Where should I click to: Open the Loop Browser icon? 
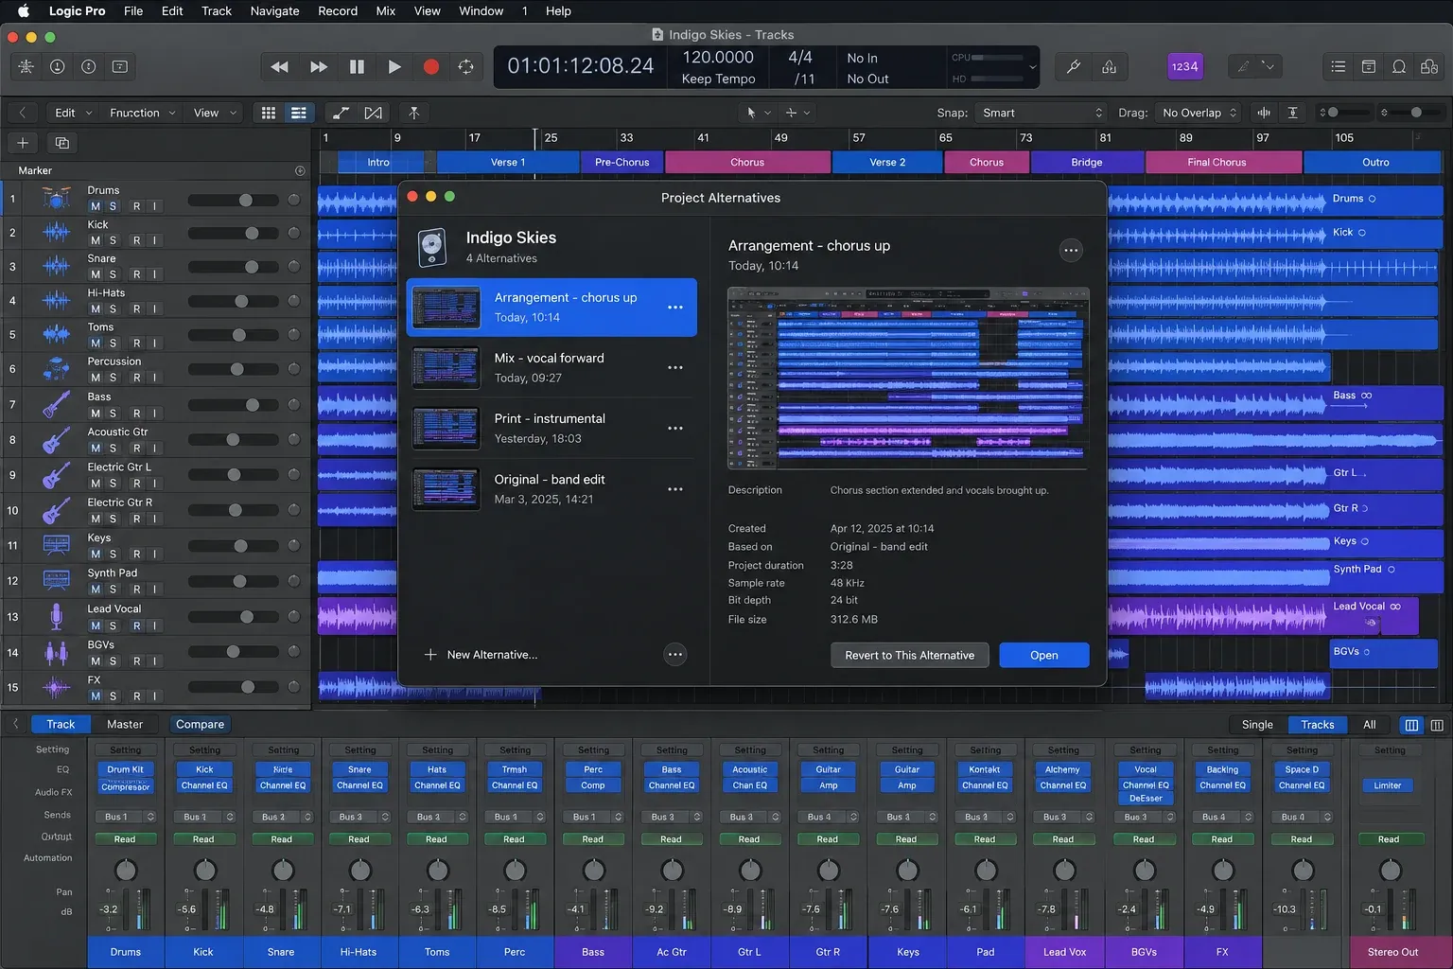coord(1399,66)
